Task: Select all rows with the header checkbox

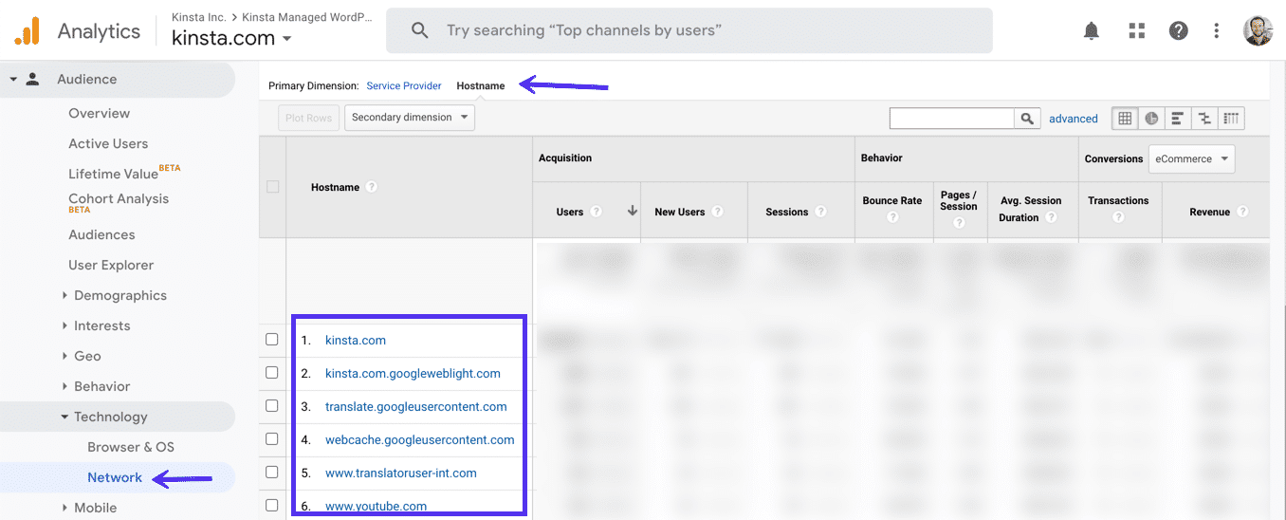Action: click(x=273, y=187)
